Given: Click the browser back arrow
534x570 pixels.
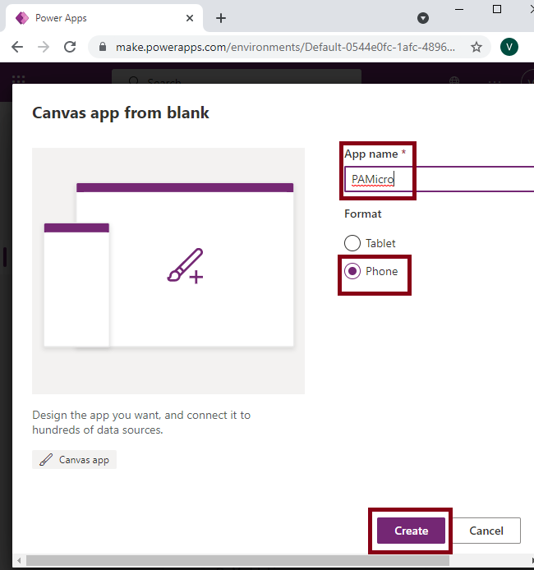Looking at the screenshot, I should (x=17, y=47).
